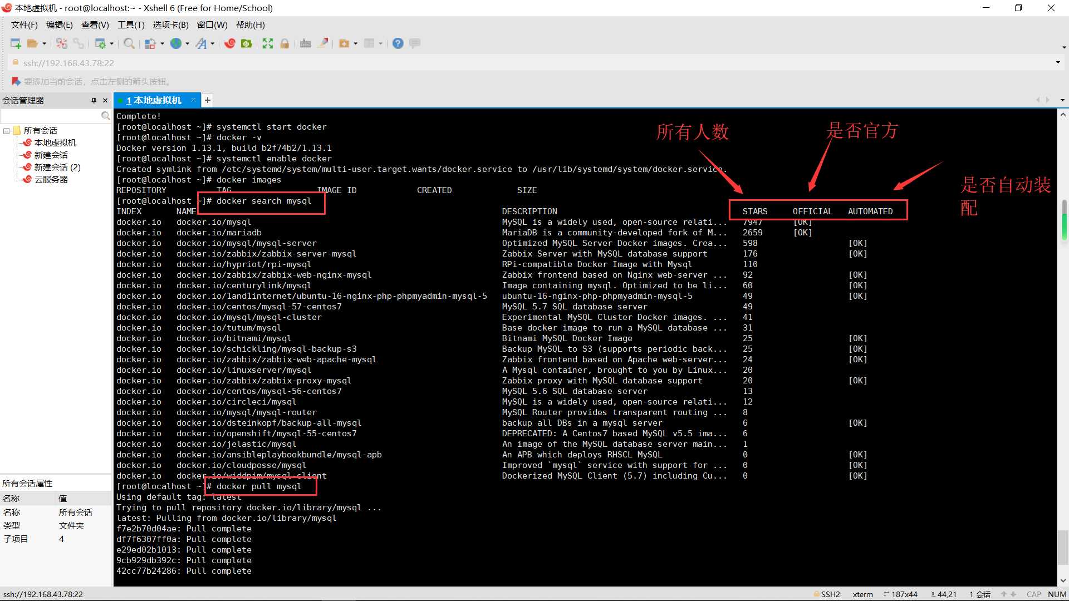Click the xterm status bar entry
Image resolution: width=1069 pixels, height=601 pixels.
[862, 594]
